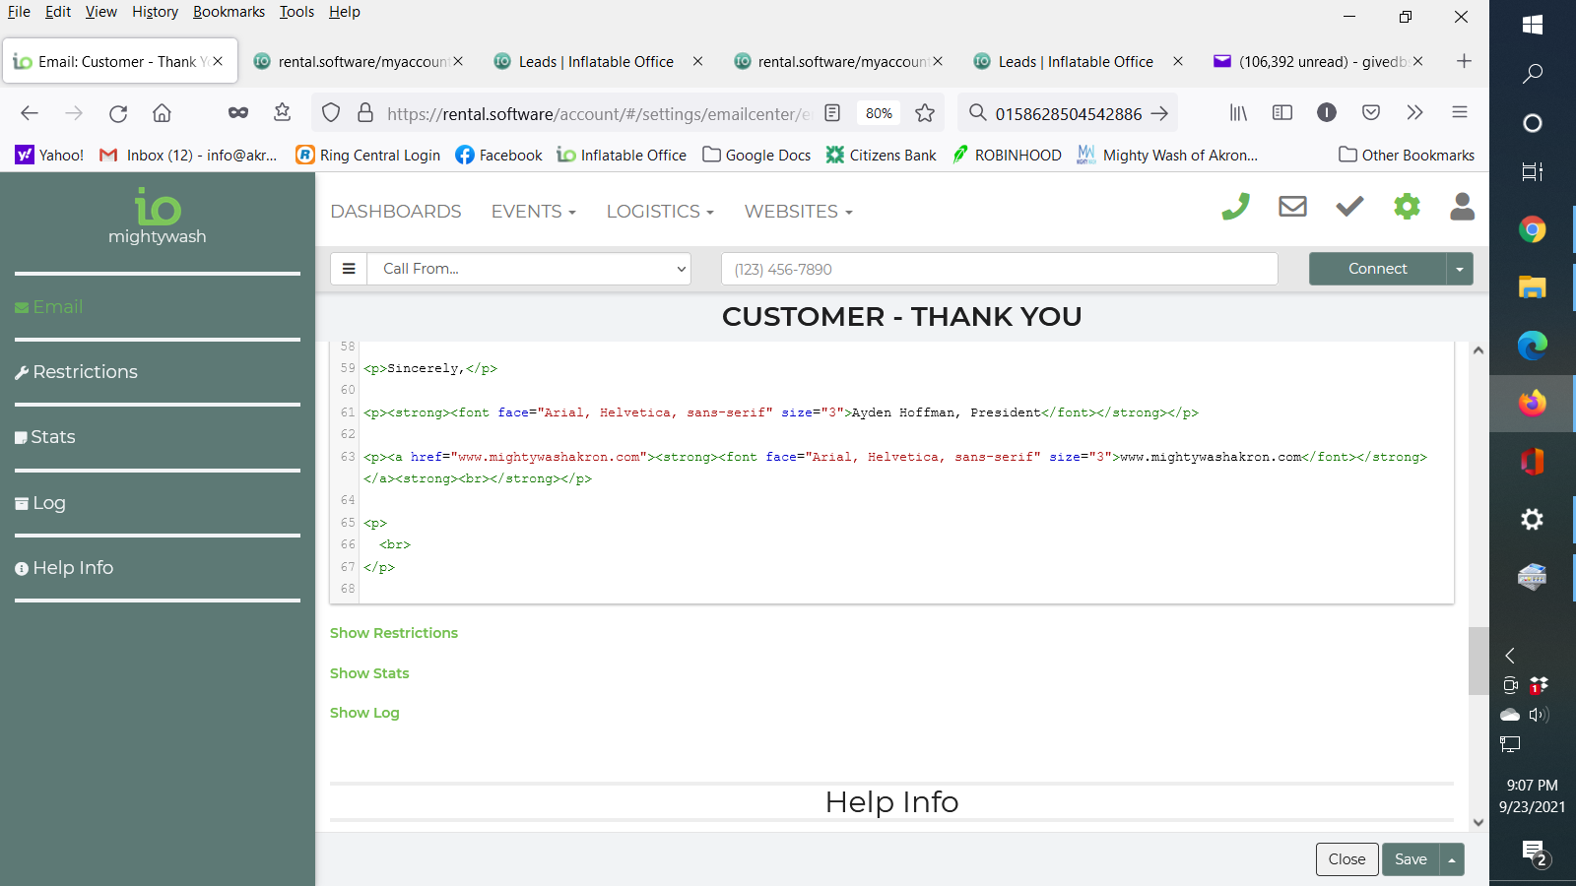Click the page vertical scrollbar thumb
The image size is (1576, 886).
(x=1477, y=660)
